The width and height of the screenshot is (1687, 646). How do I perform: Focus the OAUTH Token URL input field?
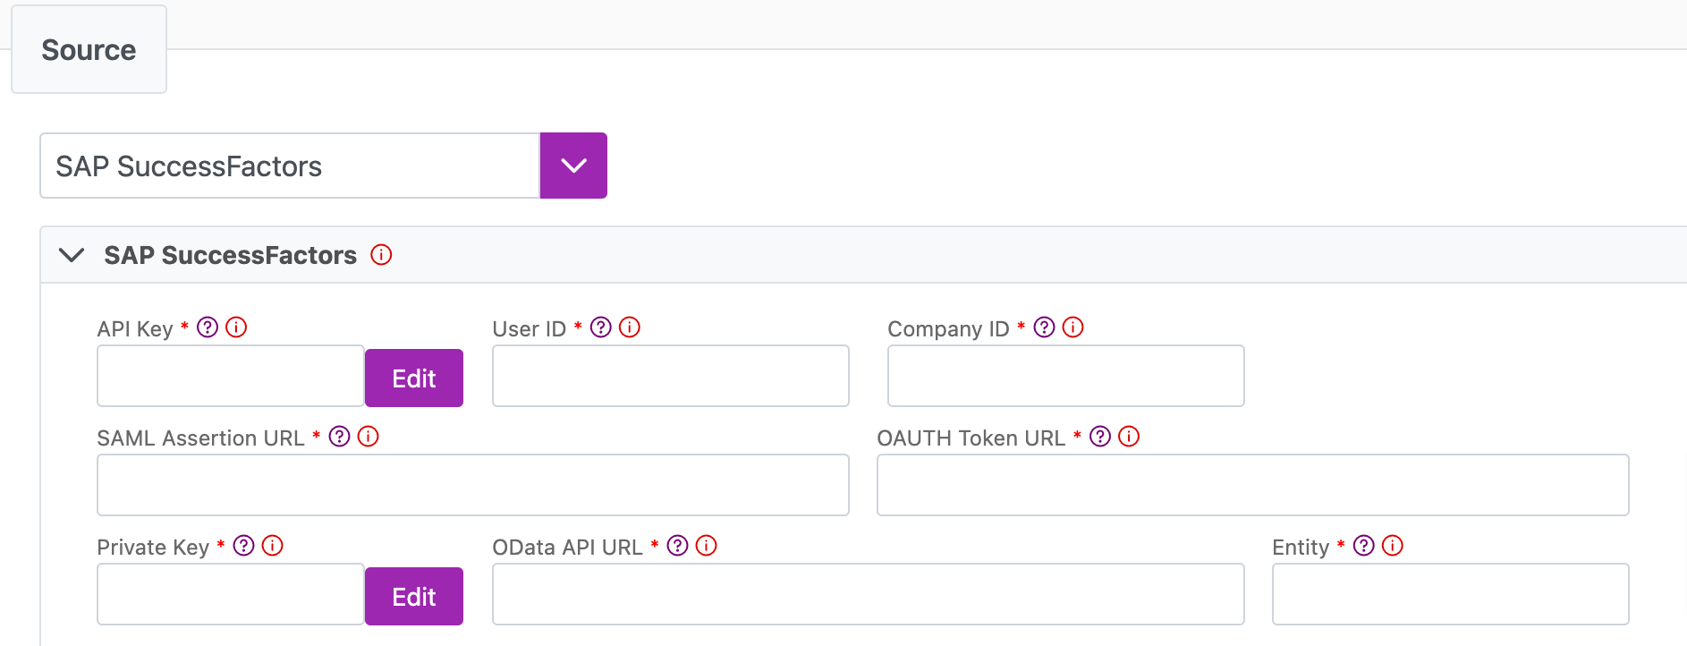click(x=1253, y=485)
